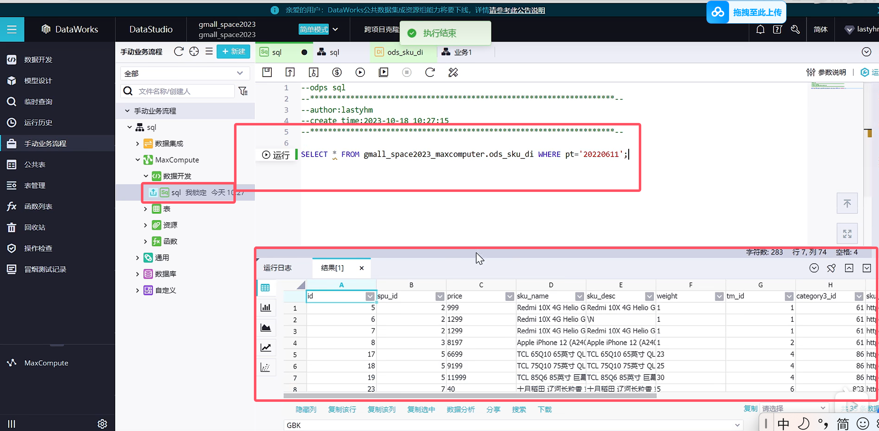The height and width of the screenshot is (431, 879).
Task: Open the notification bell icon
Action: coord(760,29)
